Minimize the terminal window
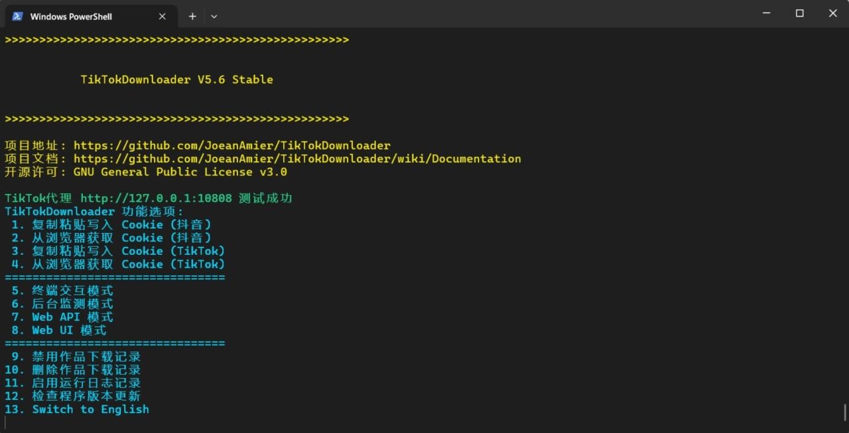This screenshot has width=849, height=433. (x=767, y=13)
